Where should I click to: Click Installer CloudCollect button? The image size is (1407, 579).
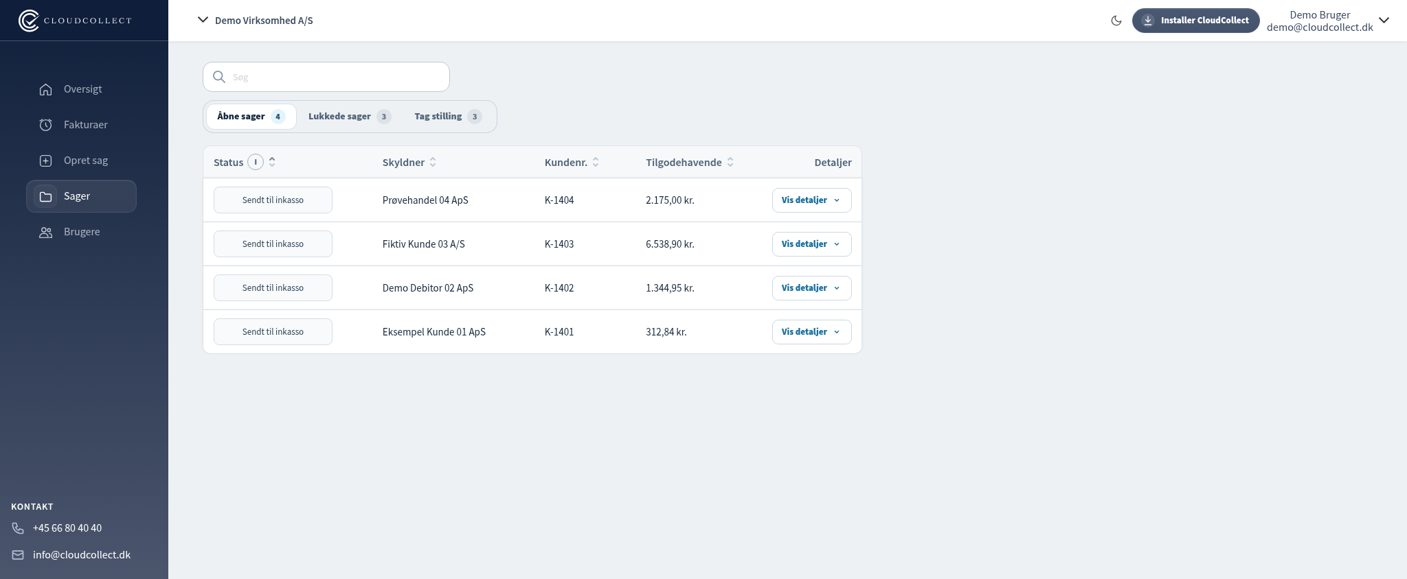coord(1195,21)
